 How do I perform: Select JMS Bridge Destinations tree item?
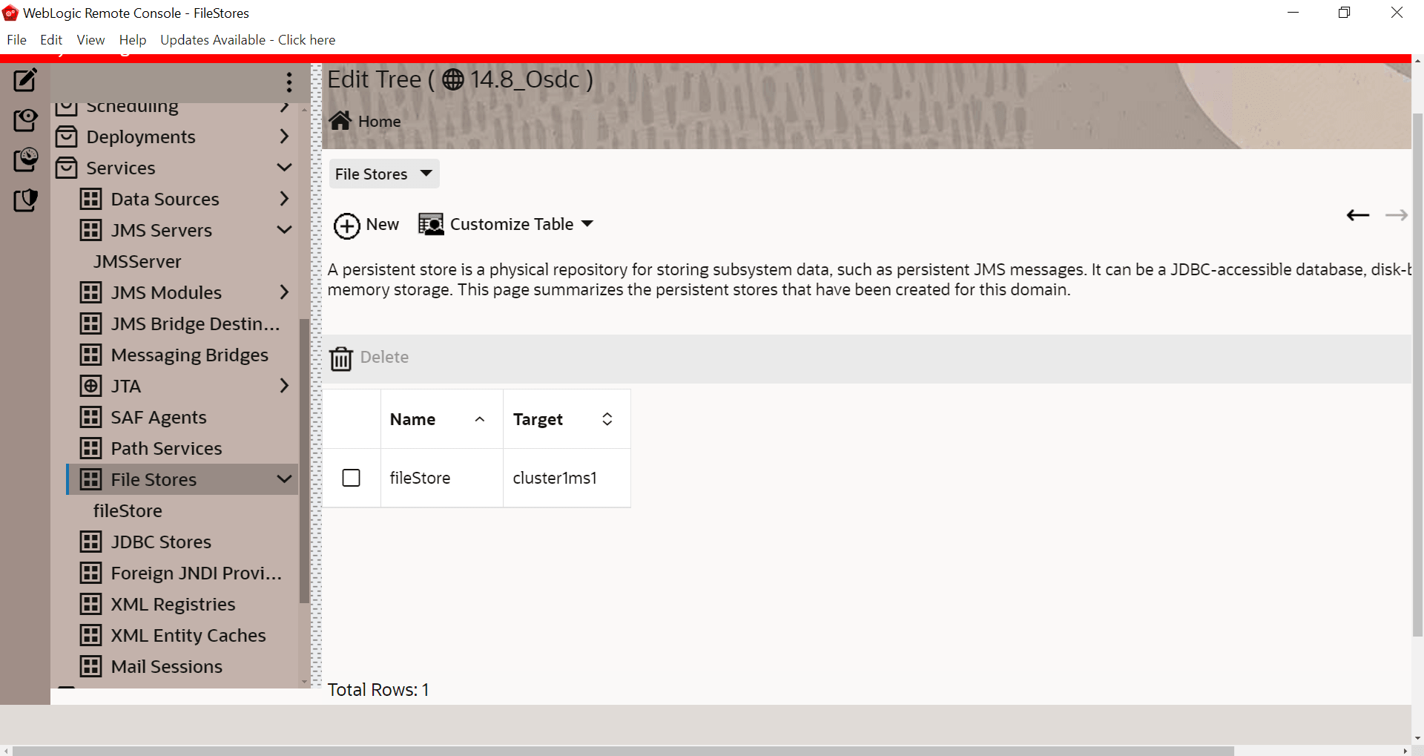tap(195, 323)
